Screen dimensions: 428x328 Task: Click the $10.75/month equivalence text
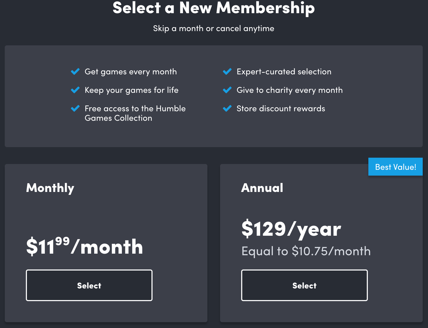306,251
